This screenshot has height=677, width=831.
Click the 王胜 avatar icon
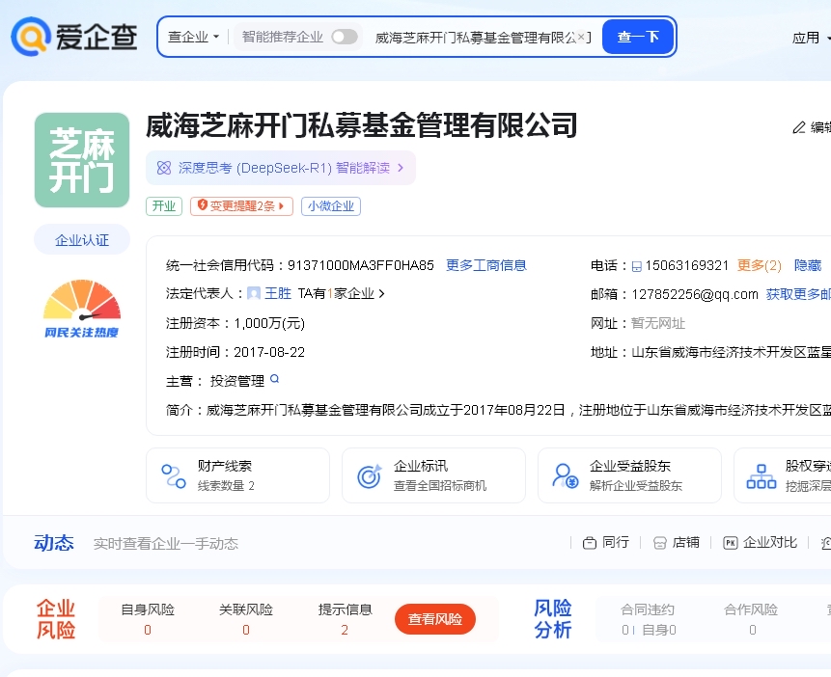click(254, 293)
